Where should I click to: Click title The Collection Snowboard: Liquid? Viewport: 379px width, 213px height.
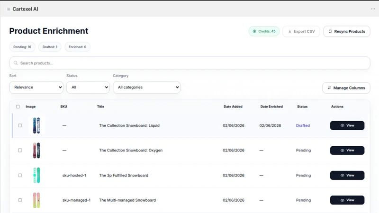tap(129, 125)
